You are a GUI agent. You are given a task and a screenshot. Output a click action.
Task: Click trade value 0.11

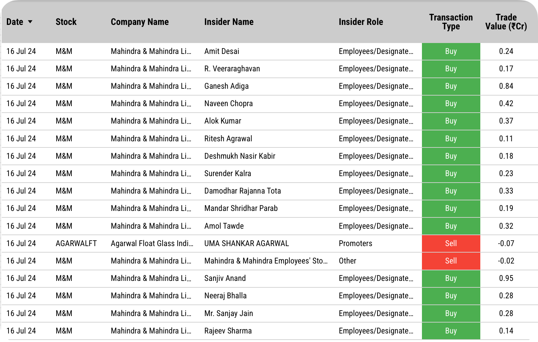506,139
